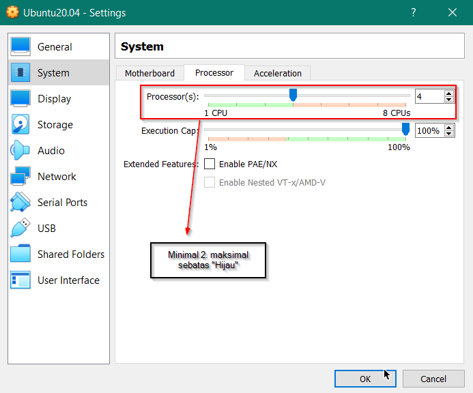473x393 pixels.
Task: Open the General settings icon
Action: click(x=20, y=47)
